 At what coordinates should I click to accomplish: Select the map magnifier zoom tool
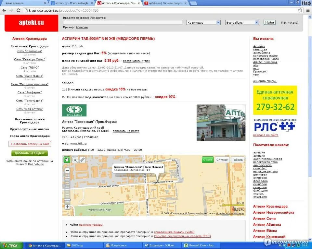75,160
